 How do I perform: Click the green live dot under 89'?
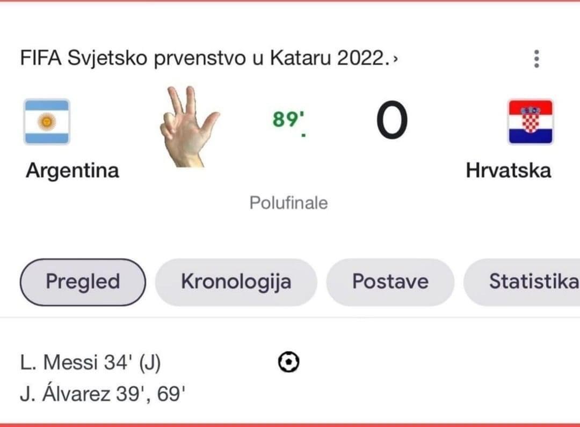(303, 135)
